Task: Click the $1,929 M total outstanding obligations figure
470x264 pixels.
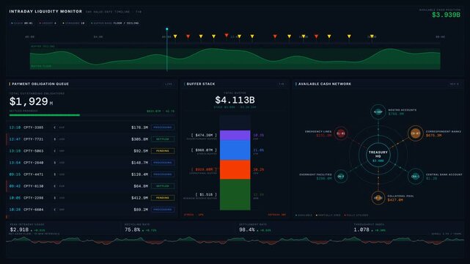Action: point(32,102)
